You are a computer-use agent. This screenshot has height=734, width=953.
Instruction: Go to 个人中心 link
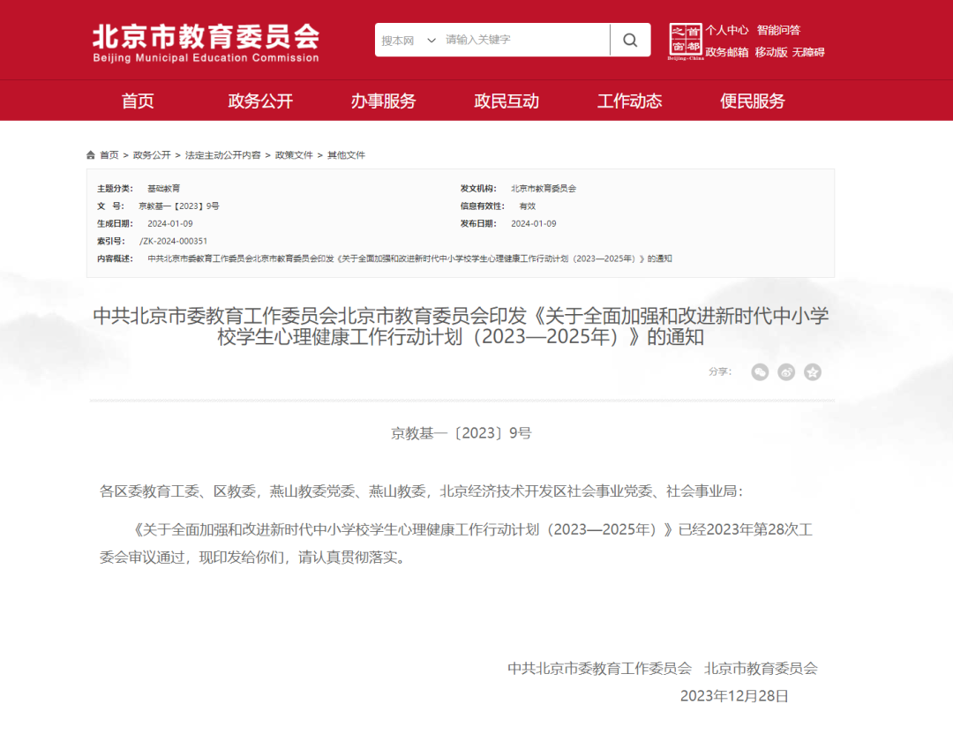pos(727,30)
